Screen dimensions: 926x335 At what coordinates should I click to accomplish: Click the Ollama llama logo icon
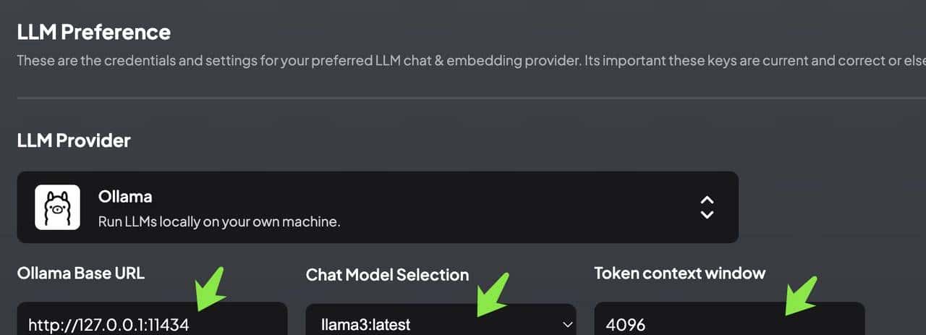tap(57, 207)
